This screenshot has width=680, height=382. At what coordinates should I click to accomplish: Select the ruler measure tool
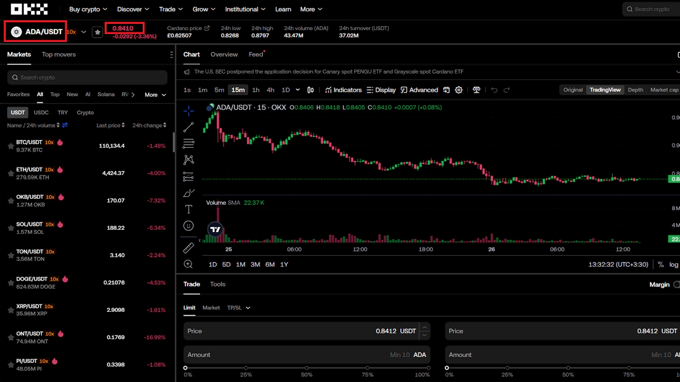pyautogui.click(x=189, y=248)
